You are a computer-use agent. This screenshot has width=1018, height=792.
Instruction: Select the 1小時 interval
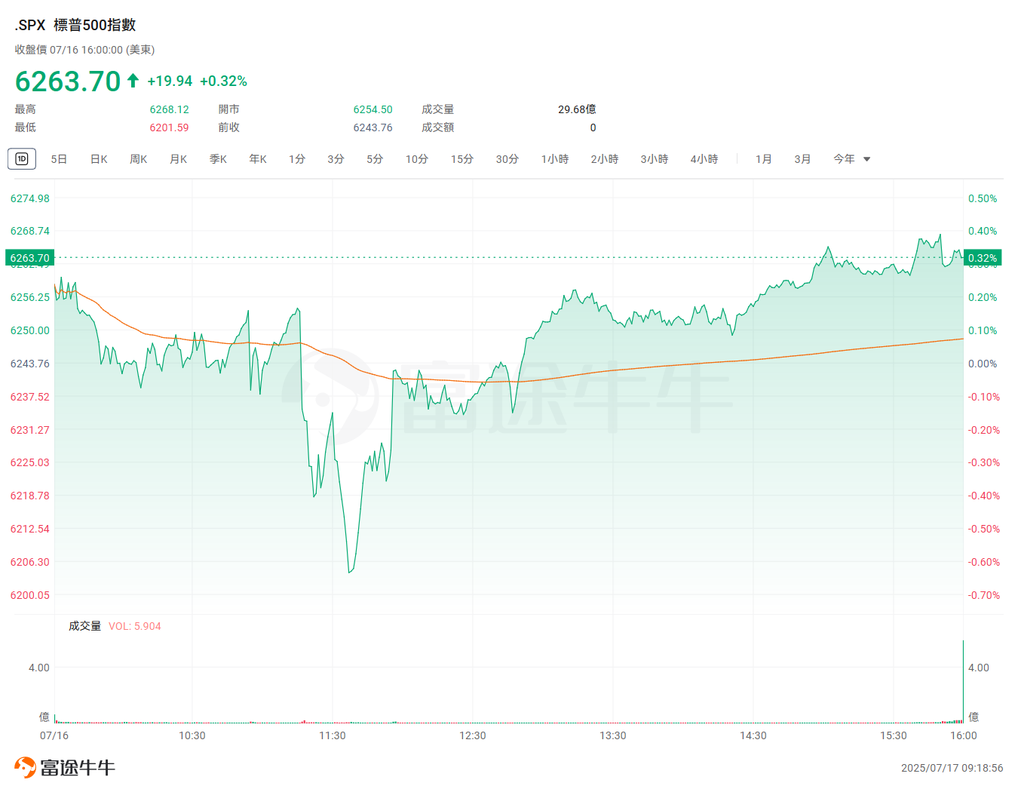tap(555, 159)
